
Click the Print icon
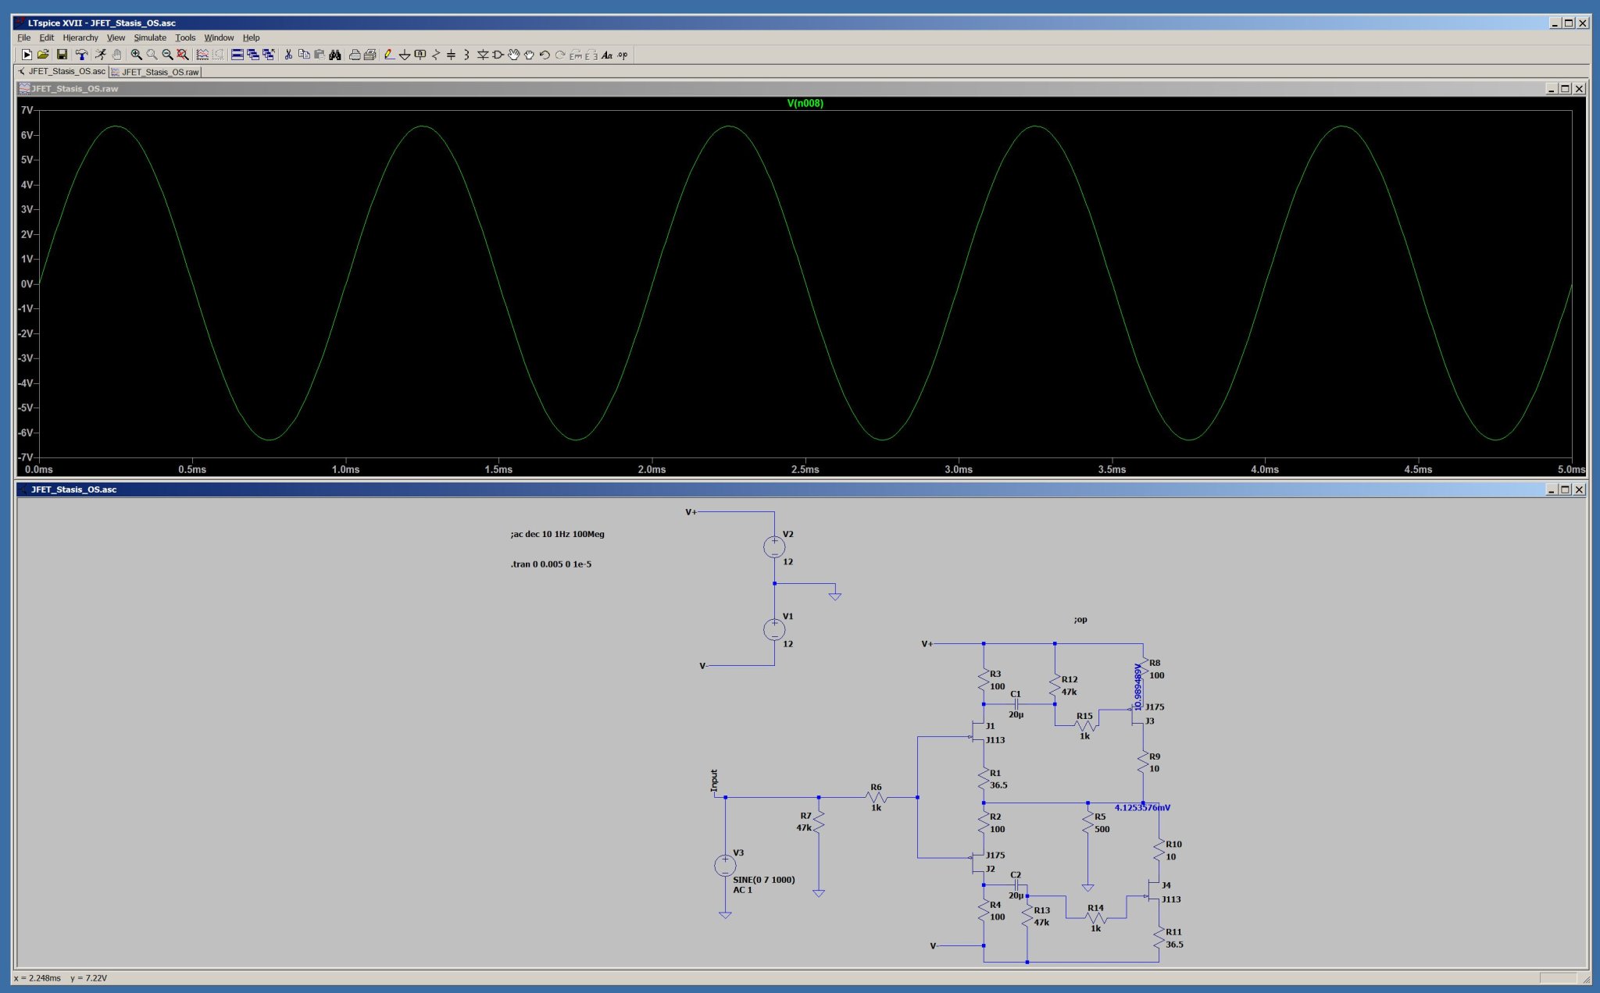click(x=354, y=55)
